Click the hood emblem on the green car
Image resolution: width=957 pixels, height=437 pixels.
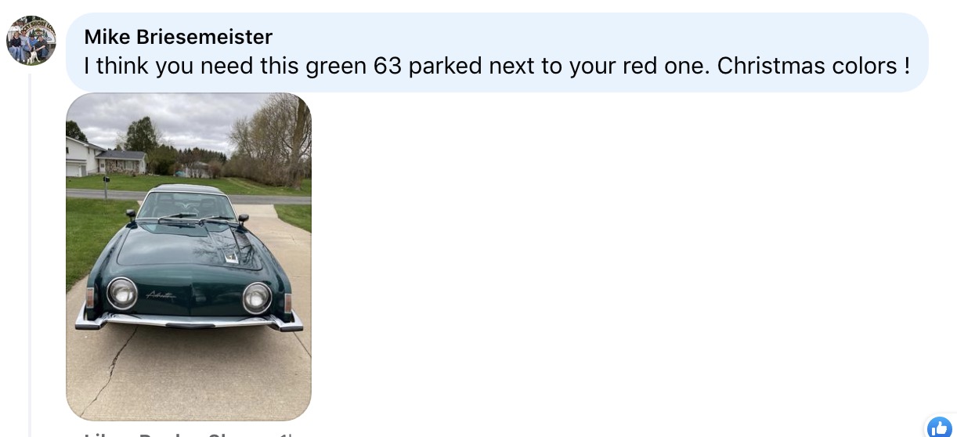pyautogui.click(x=231, y=256)
